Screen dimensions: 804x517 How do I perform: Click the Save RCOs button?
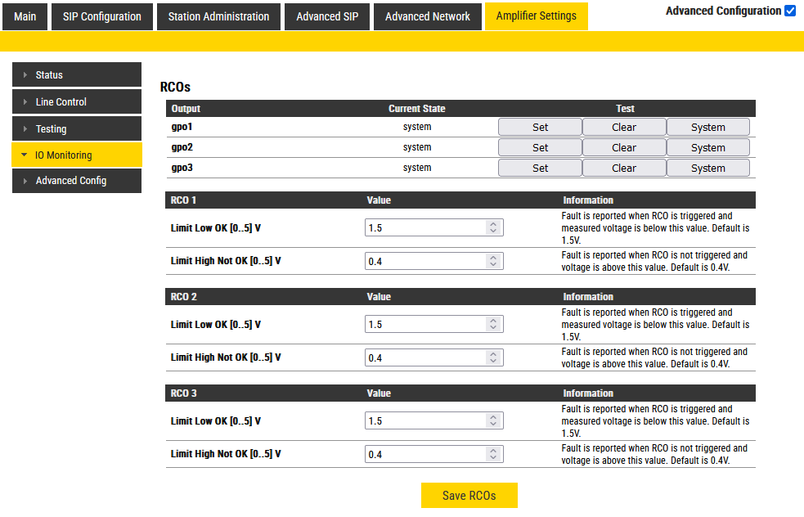[469, 495]
